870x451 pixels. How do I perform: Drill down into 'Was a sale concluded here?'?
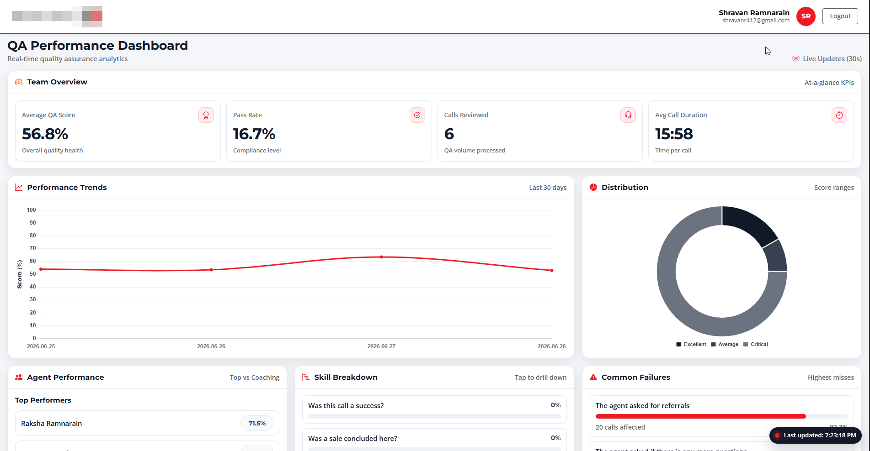434,440
